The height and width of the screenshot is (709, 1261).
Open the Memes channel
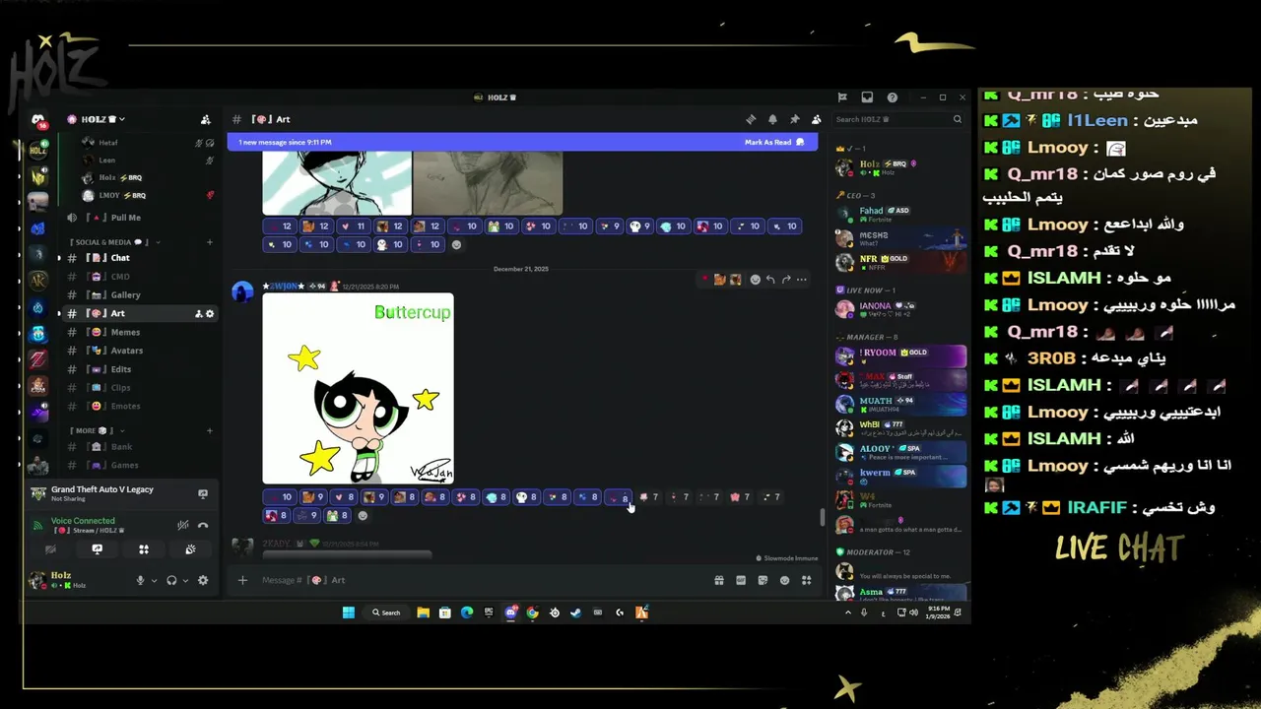pyautogui.click(x=139, y=332)
